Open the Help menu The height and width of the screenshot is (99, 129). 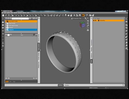click(28, 13)
